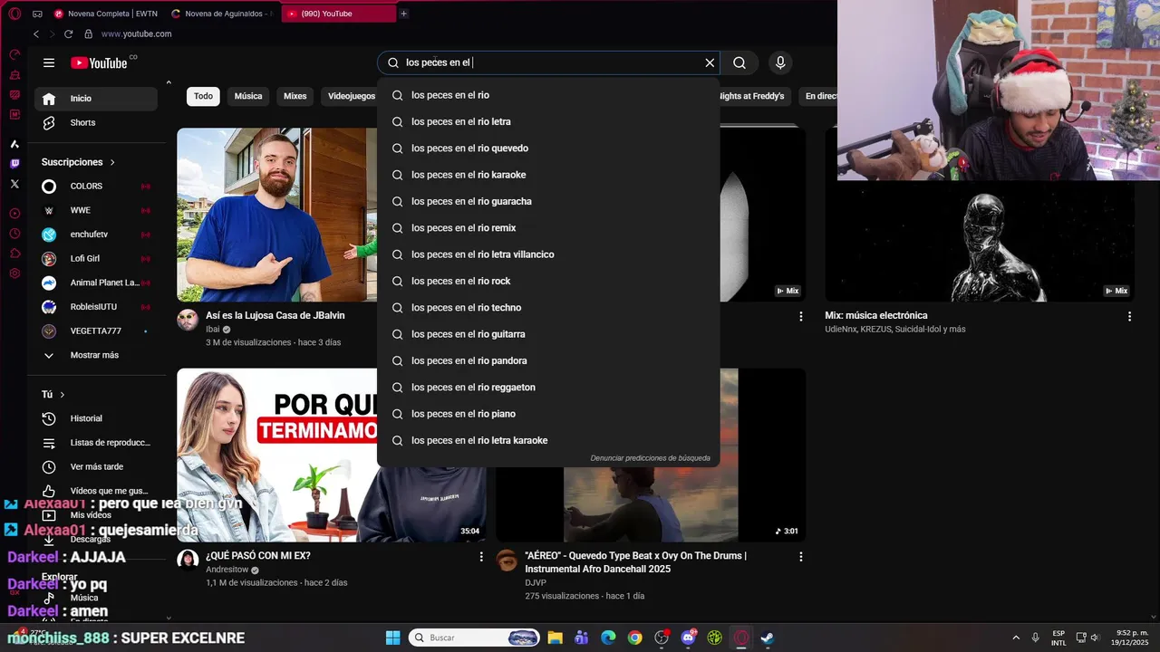The image size is (1160, 652).
Task: Clear the search box with the X
Action: click(x=710, y=62)
